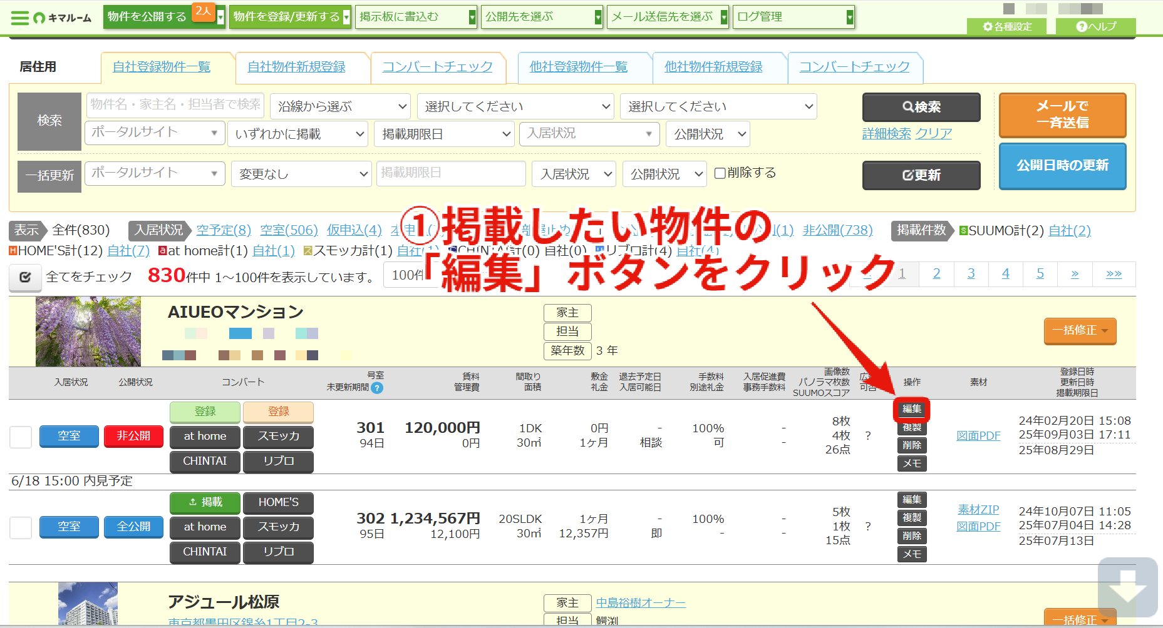The image size is (1163, 628).
Task: Open ログ管理 menu
Action: (793, 17)
